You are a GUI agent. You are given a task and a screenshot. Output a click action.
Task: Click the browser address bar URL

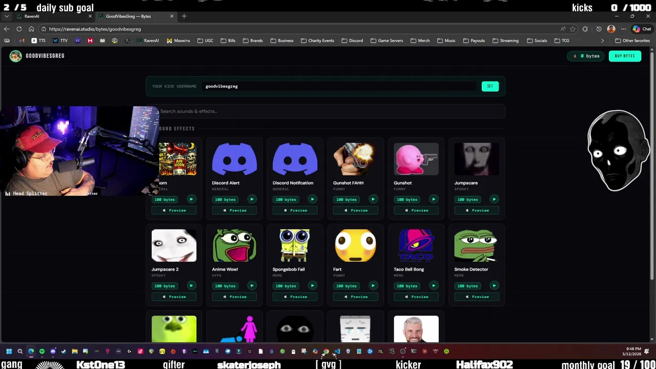tap(95, 29)
